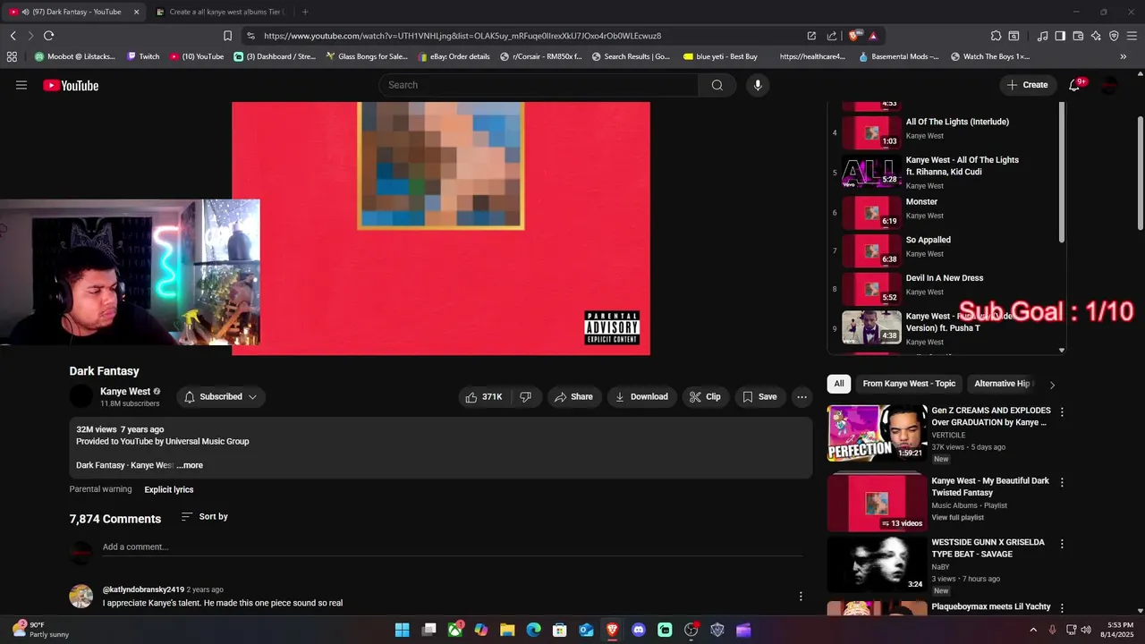Open Brave Rewards triangle icon
This screenshot has height=644, width=1145.
[x=873, y=36]
